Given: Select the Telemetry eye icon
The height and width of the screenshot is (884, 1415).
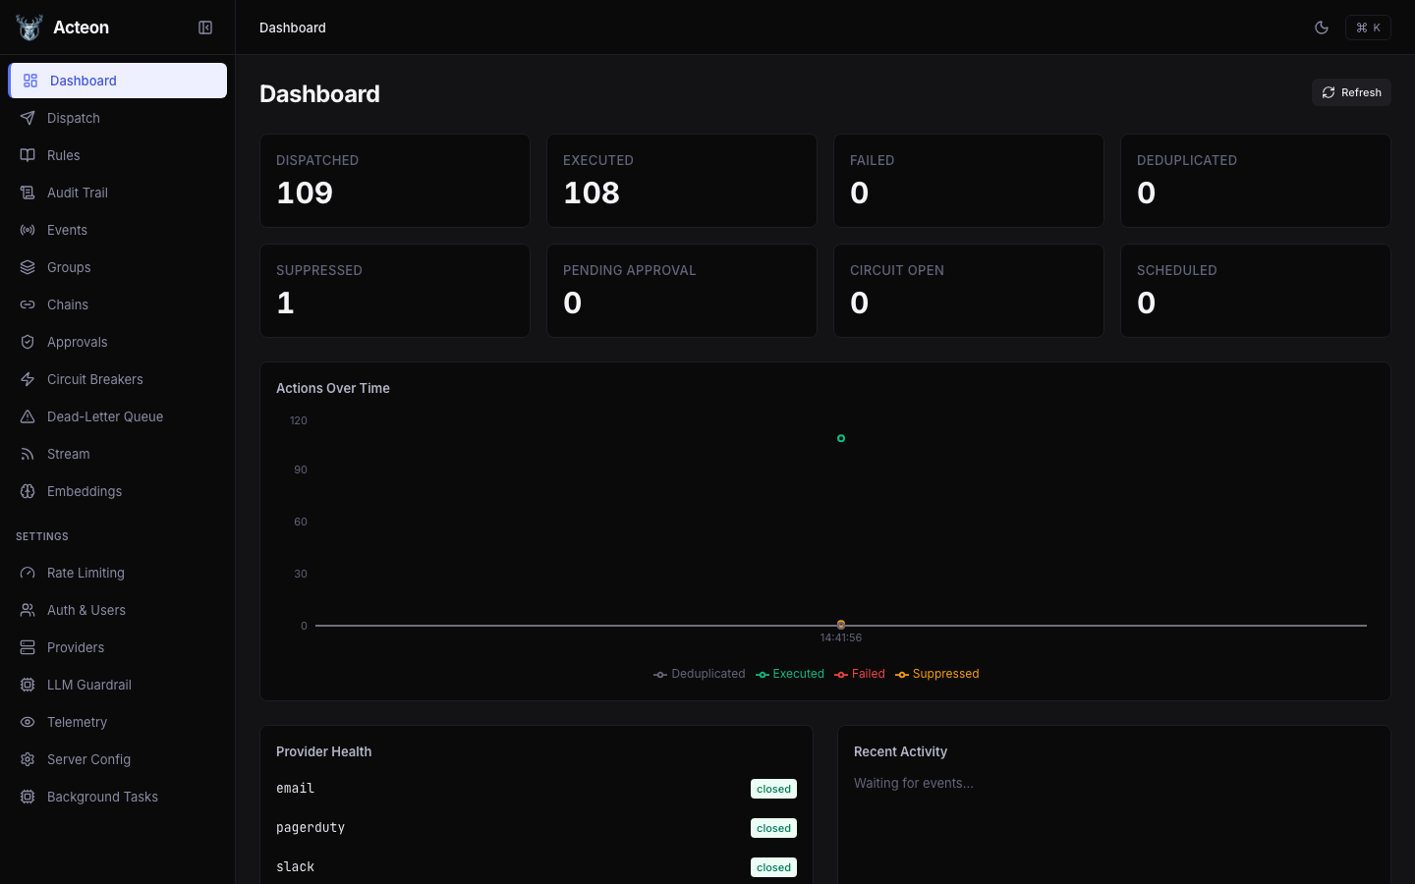Looking at the screenshot, I should (x=28, y=722).
